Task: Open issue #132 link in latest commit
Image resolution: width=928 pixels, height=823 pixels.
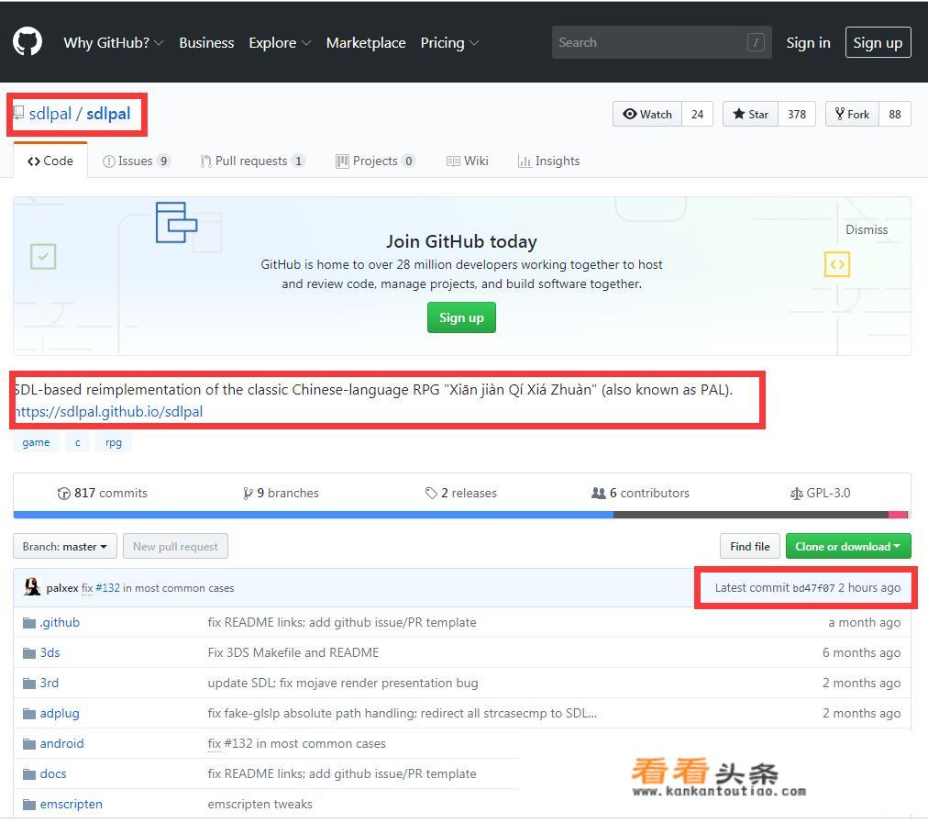Action: (x=107, y=588)
